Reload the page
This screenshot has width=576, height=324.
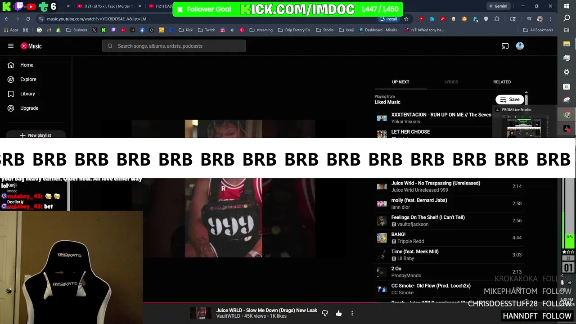click(x=28, y=19)
